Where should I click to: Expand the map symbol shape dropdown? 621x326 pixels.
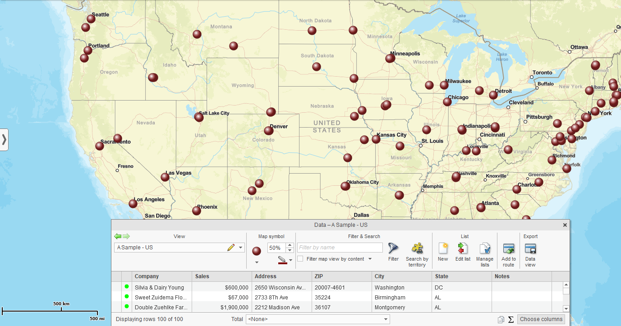click(x=256, y=262)
